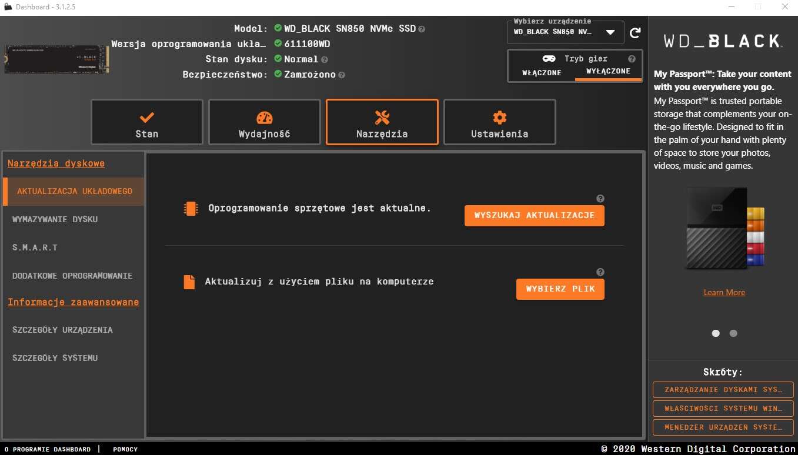This screenshot has height=455, width=798.
Task: Switch to the Wydajność tab
Action: [264, 122]
